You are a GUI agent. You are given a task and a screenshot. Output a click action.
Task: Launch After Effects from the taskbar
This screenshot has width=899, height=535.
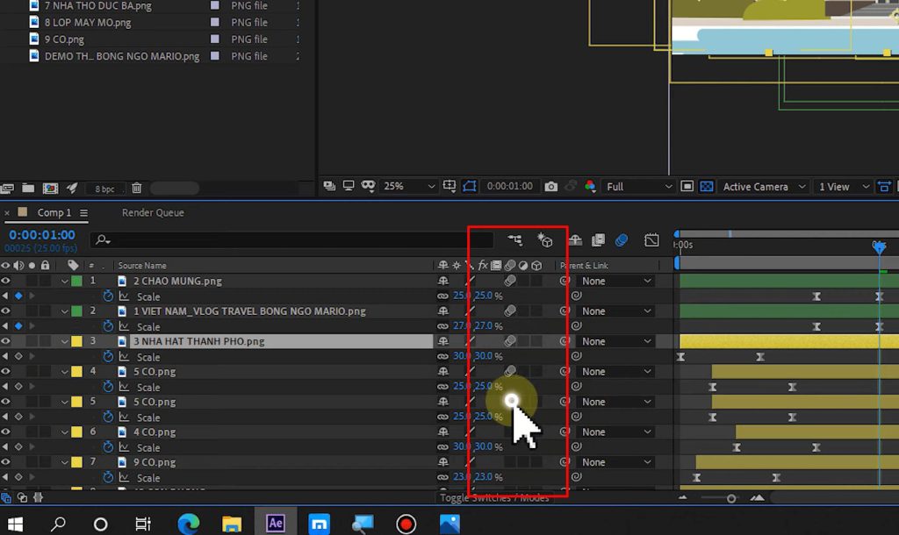point(275,523)
